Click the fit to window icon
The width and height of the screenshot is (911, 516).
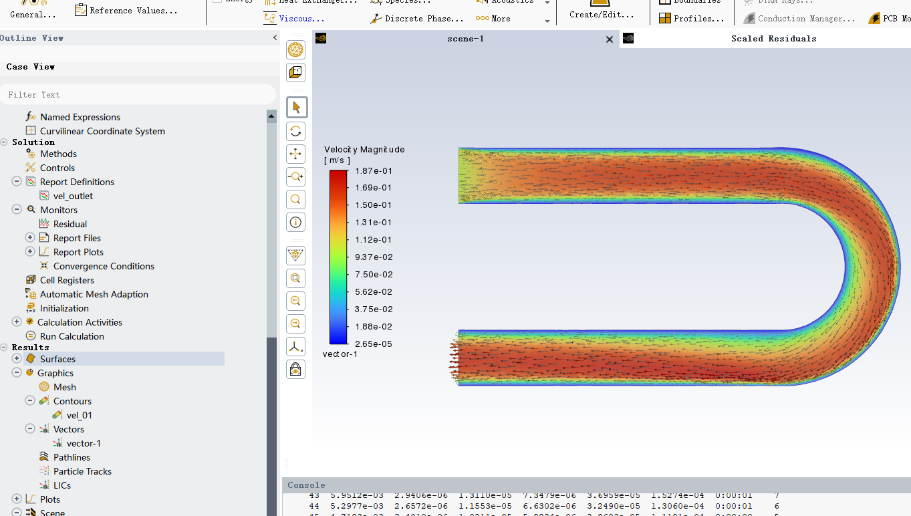point(295,255)
